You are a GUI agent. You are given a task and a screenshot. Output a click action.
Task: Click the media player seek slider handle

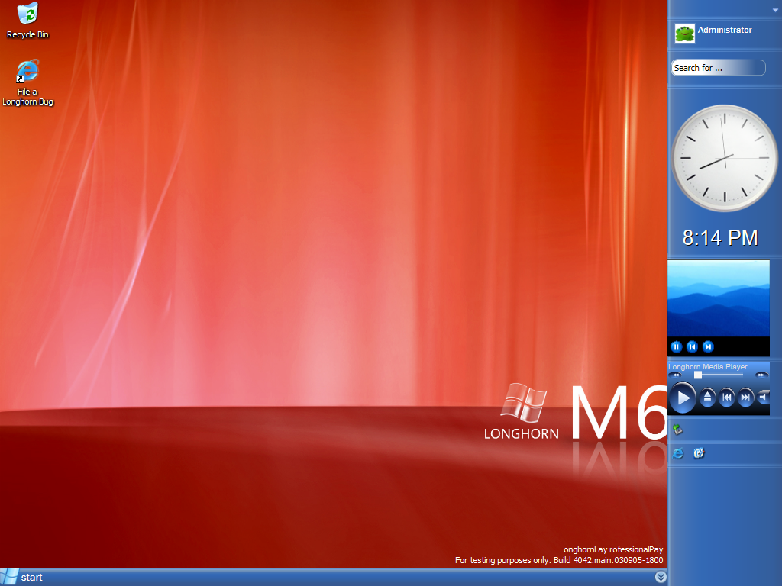698,375
